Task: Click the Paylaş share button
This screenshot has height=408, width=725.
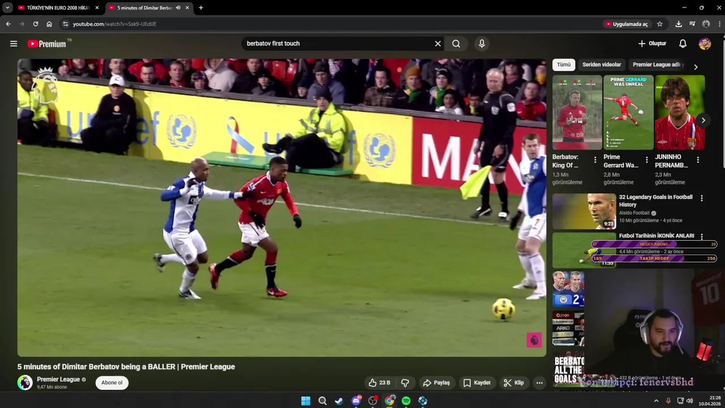Action: [436, 382]
